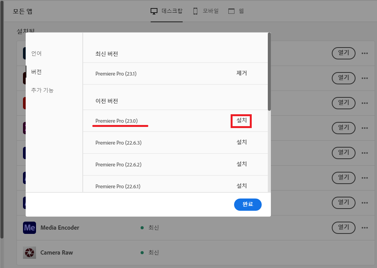Click the Media Encoder app icon

coord(30,228)
